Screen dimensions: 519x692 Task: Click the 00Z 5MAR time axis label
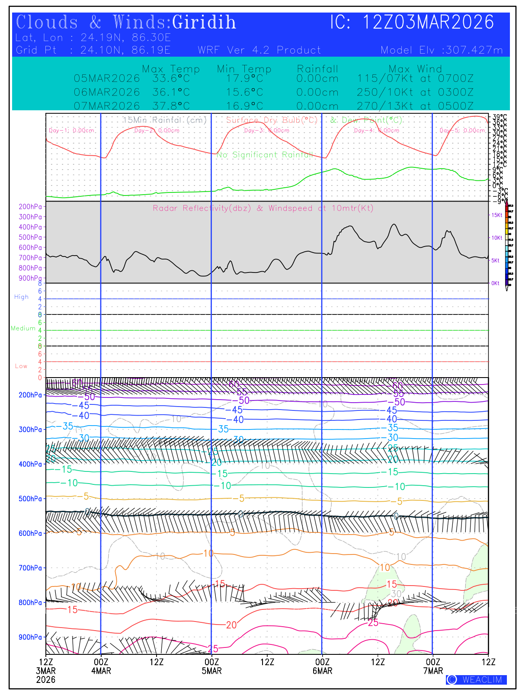[211, 666]
